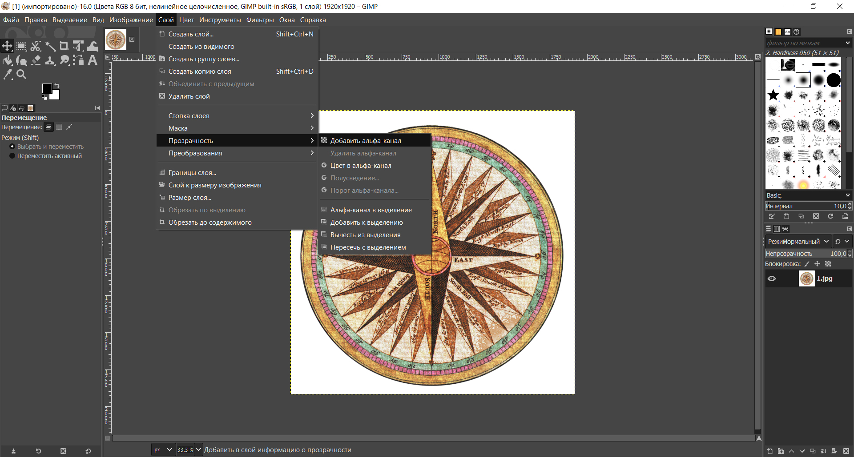This screenshot has height=457, width=854.
Task: Select the Zoom magnifier tool
Action: pos(21,74)
